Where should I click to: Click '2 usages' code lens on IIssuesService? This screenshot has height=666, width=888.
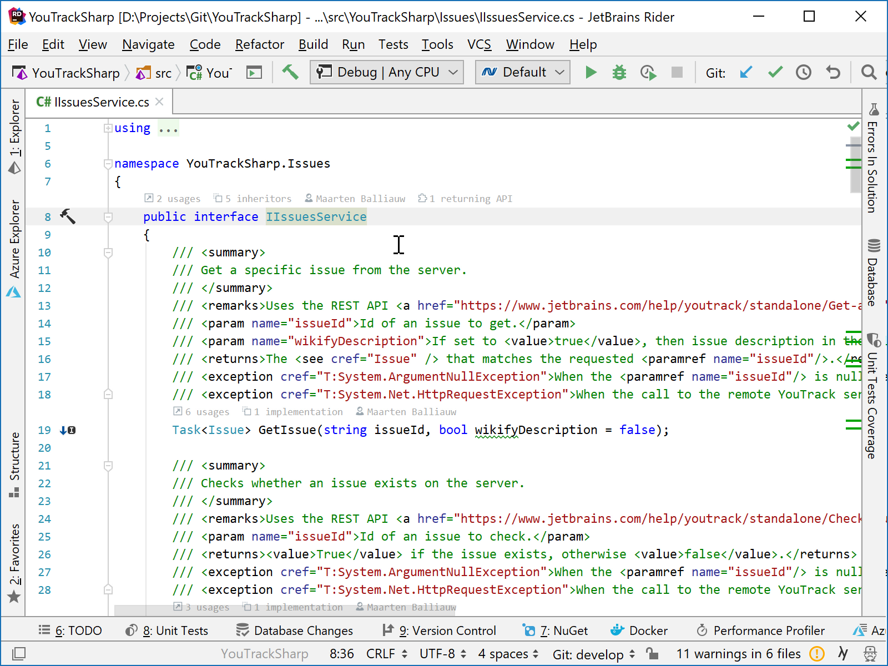click(172, 199)
